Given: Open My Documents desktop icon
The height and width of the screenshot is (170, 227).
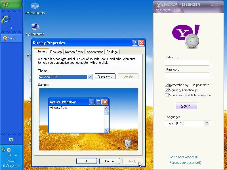Looking at the screenshot, I should (x=35, y=9).
